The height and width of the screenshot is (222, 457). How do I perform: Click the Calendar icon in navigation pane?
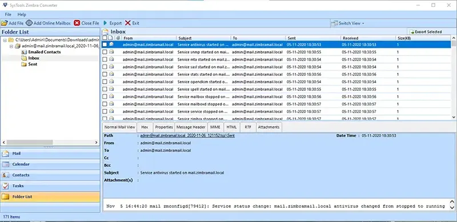tap(6, 164)
